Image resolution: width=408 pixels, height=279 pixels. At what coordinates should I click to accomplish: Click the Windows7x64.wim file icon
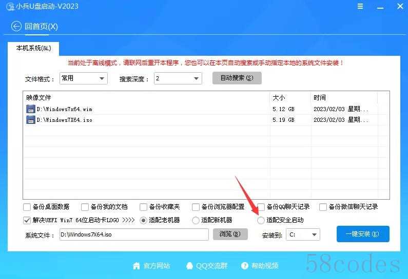click(x=31, y=109)
